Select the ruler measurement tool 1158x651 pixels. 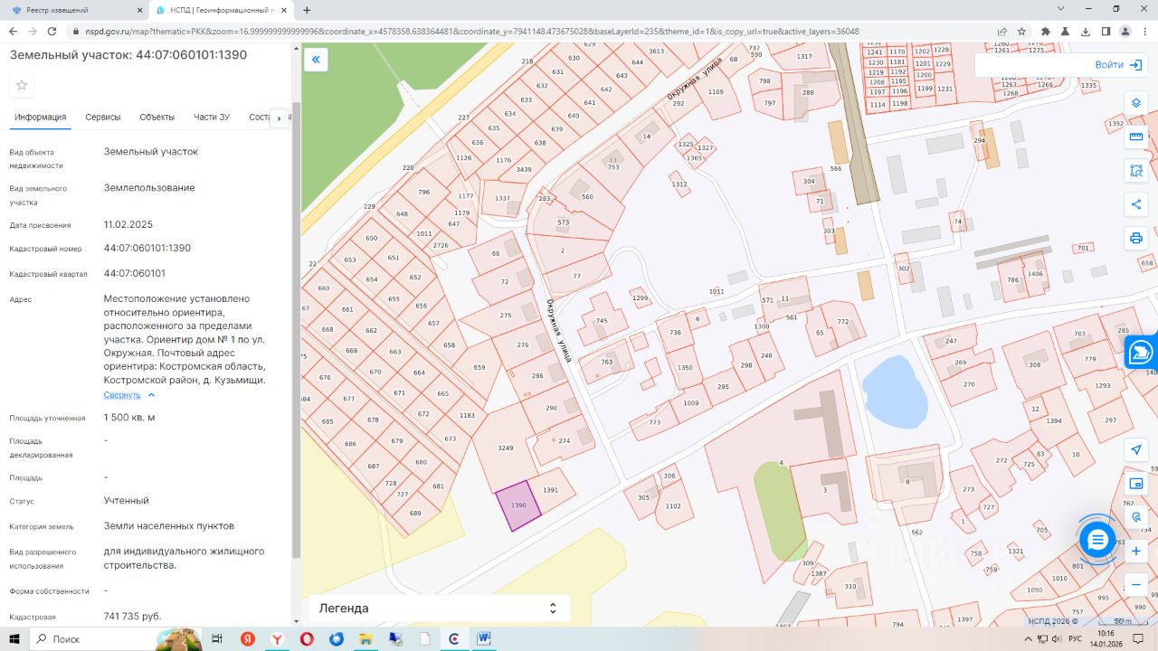1136,137
